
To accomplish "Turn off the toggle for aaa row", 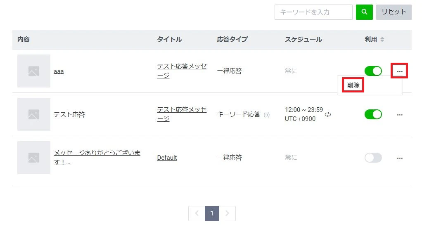I will pos(373,71).
